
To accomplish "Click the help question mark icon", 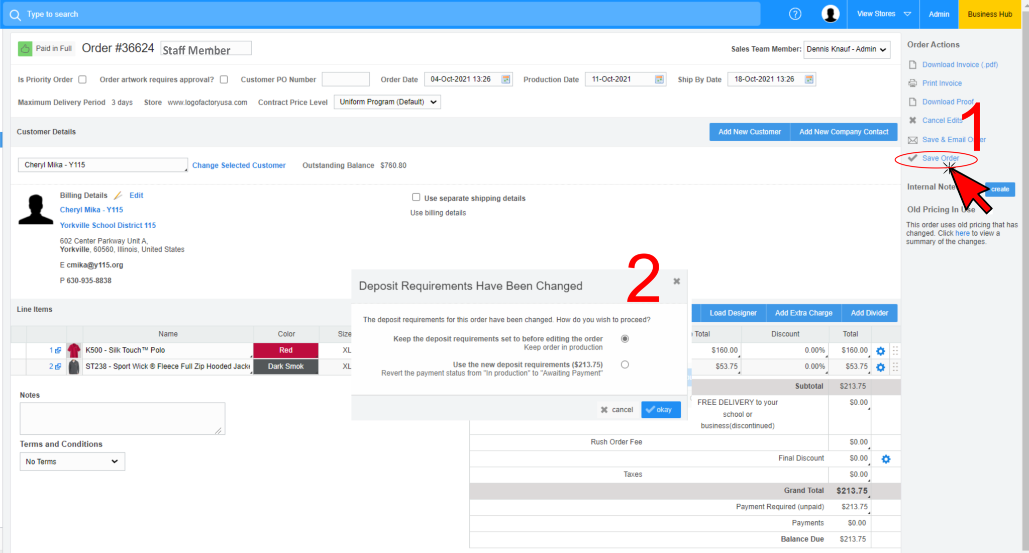I will (795, 14).
